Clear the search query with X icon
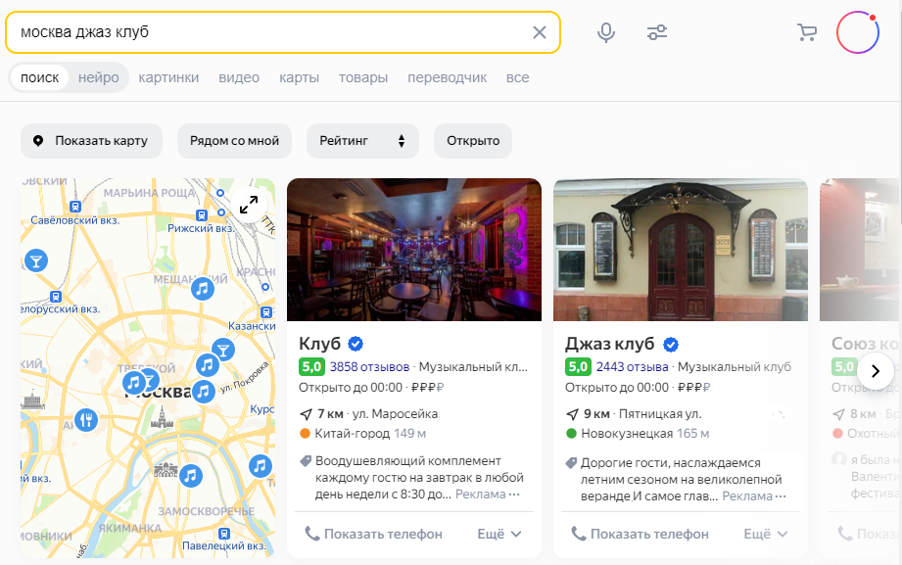 539,32
